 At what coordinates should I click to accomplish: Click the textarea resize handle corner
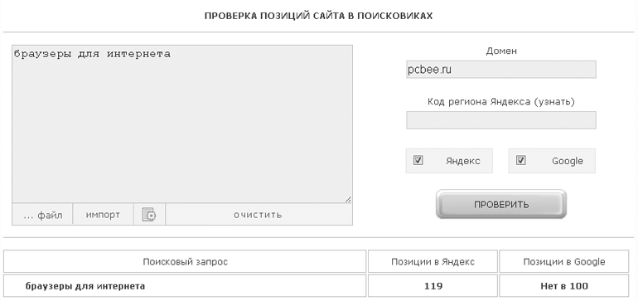click(348, 199)
